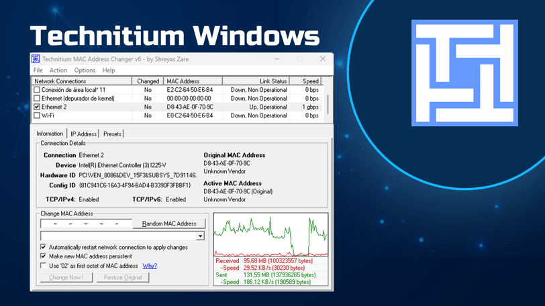
Task: Click the Hardware ID value PCI\VEN_8086
Action: (x=138, y=175)
